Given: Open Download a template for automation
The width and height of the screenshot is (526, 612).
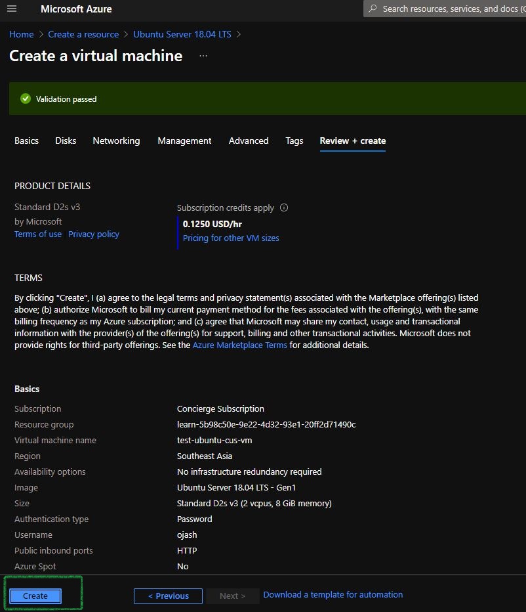Looking at the screenshot, I should coord(333,594).
